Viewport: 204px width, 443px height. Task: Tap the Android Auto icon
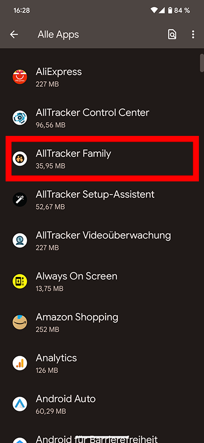click(20, 404)
